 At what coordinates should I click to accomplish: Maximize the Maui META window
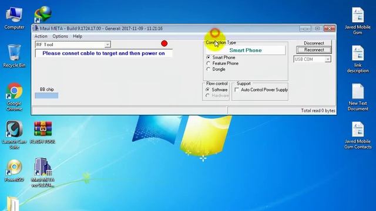pos(317,29)
